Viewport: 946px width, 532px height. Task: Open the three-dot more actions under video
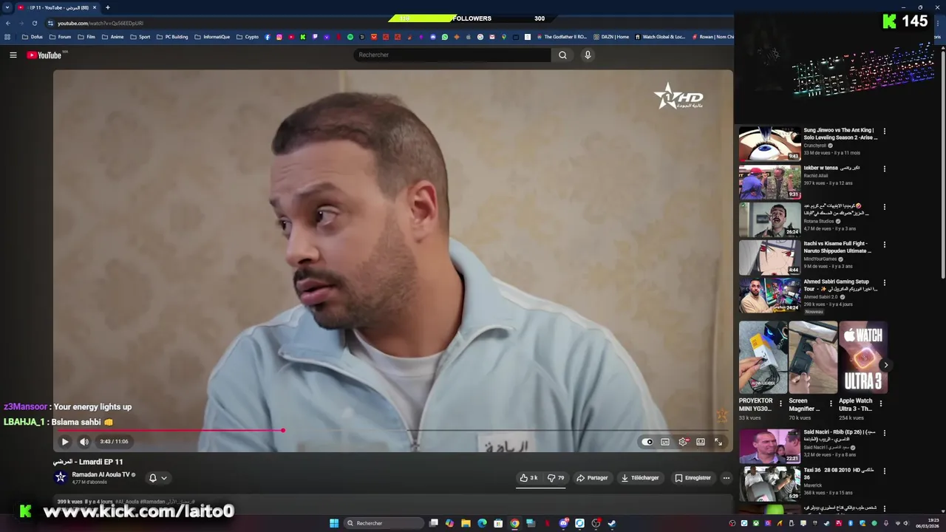point(726,478)
